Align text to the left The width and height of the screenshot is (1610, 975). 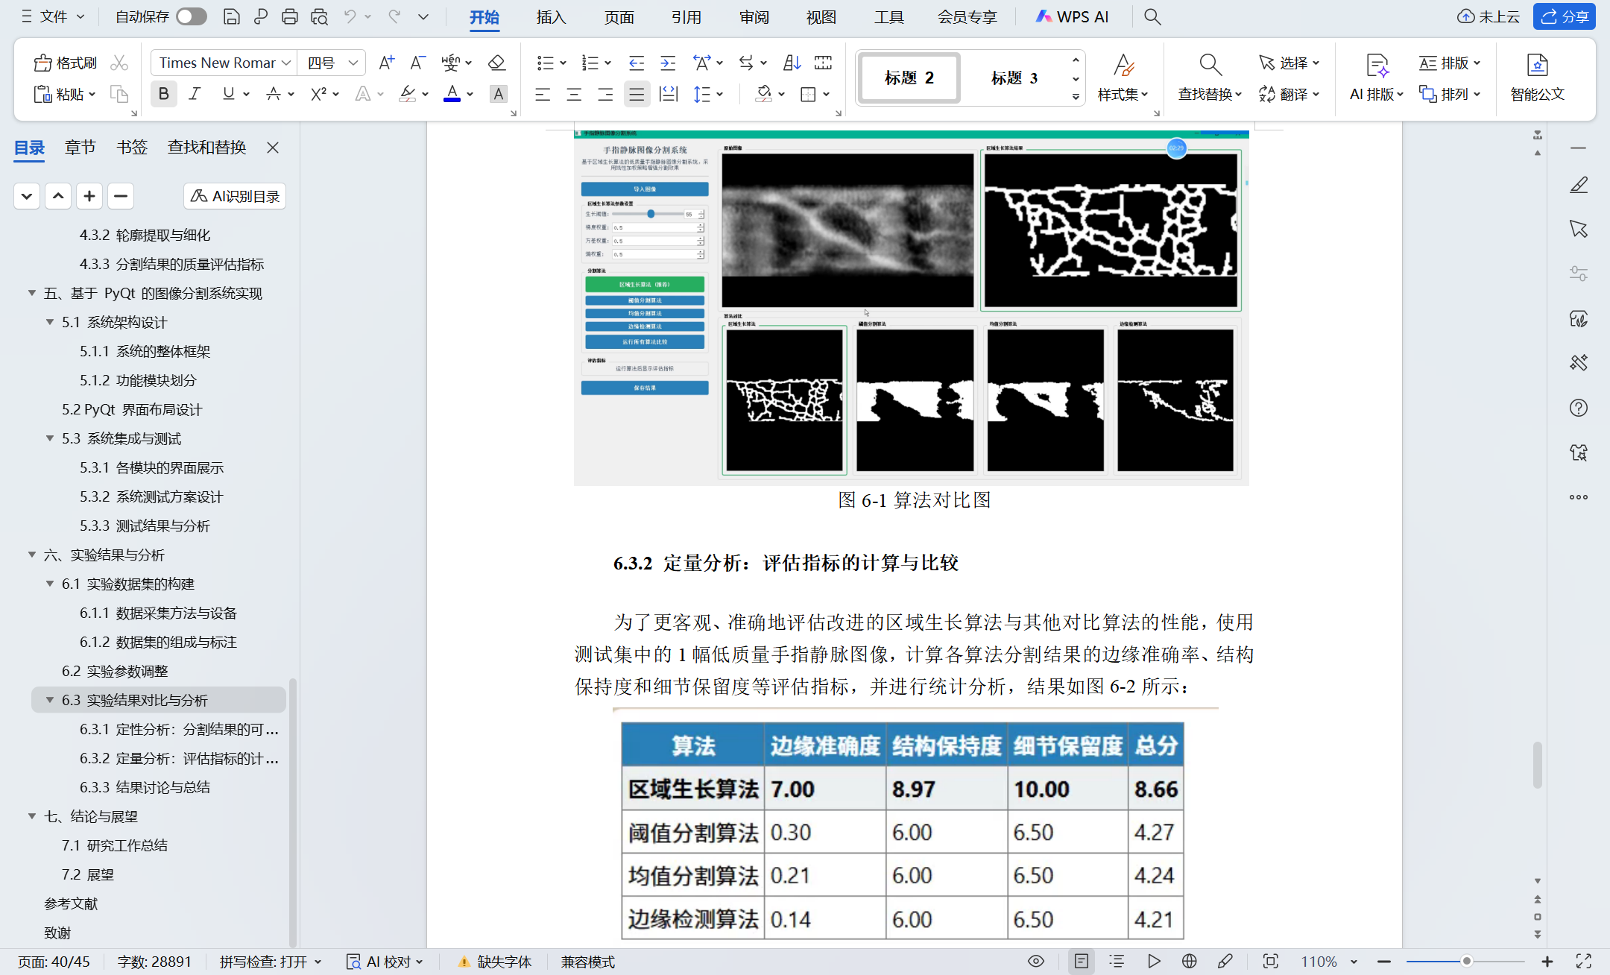click(543, 94)
